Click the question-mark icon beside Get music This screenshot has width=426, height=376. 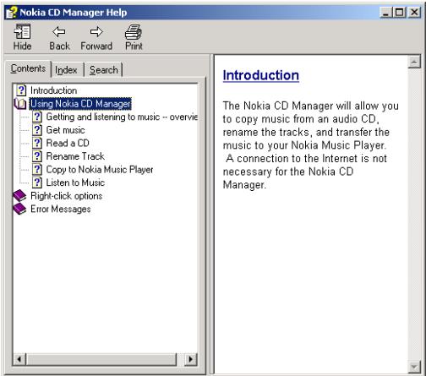click(37, 130)
